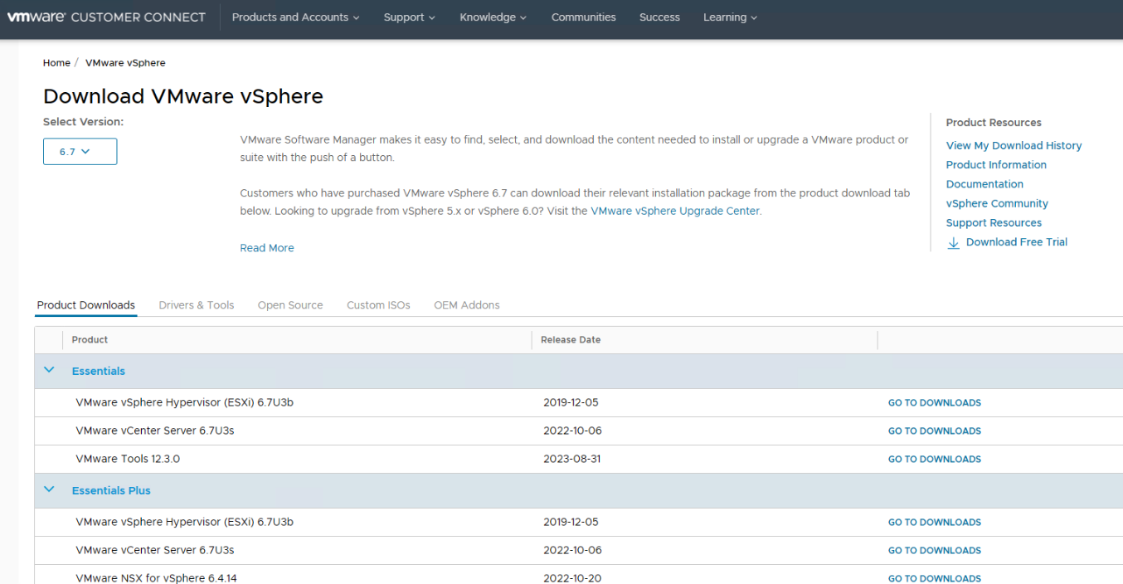Viewport: 1123px width, 584px height.
Task: Open the Support dropdown menu
Action: [409, 17]
